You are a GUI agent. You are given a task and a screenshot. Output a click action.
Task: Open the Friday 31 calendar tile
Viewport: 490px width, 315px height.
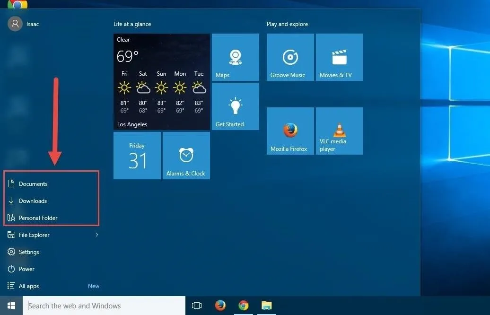coord(137,156)
